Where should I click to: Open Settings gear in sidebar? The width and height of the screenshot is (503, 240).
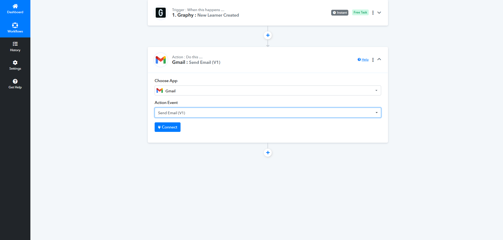point(15,63)
